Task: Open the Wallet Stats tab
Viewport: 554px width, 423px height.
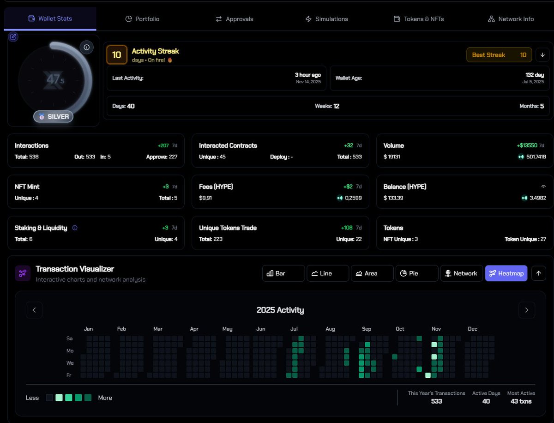Action: click(x=50, y=19)
